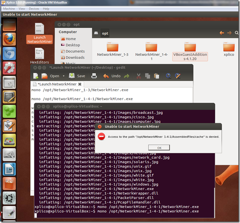
Task: Open the NetworkMiner_1-3 folder
Action: tap(113, 49)
